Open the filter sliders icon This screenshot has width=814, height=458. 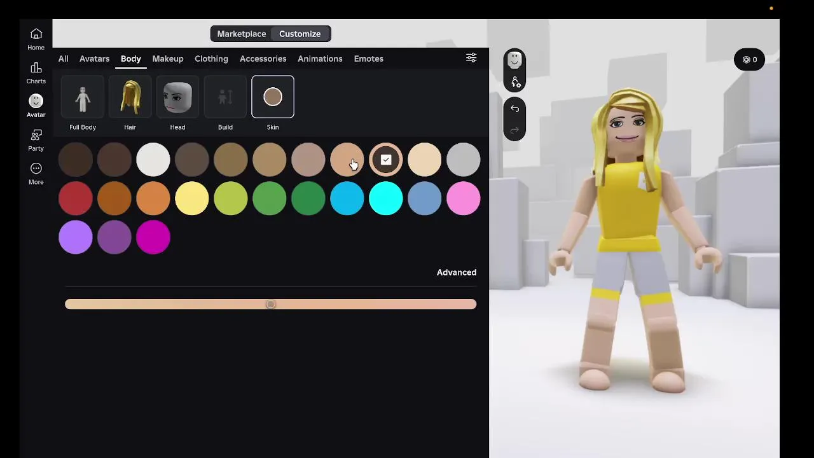(x=471, y=58)
